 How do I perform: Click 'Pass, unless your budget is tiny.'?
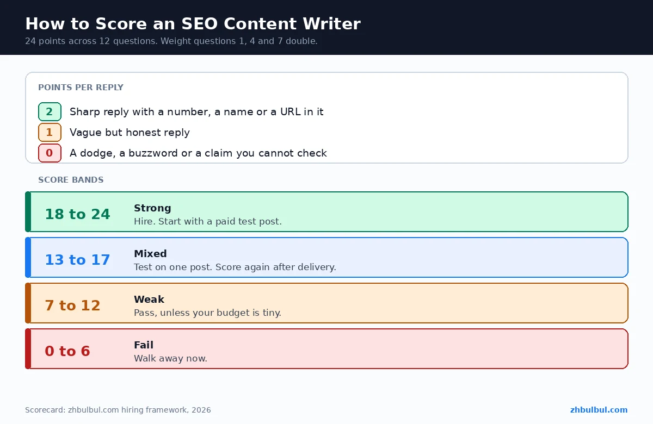[x=207, y=313]
